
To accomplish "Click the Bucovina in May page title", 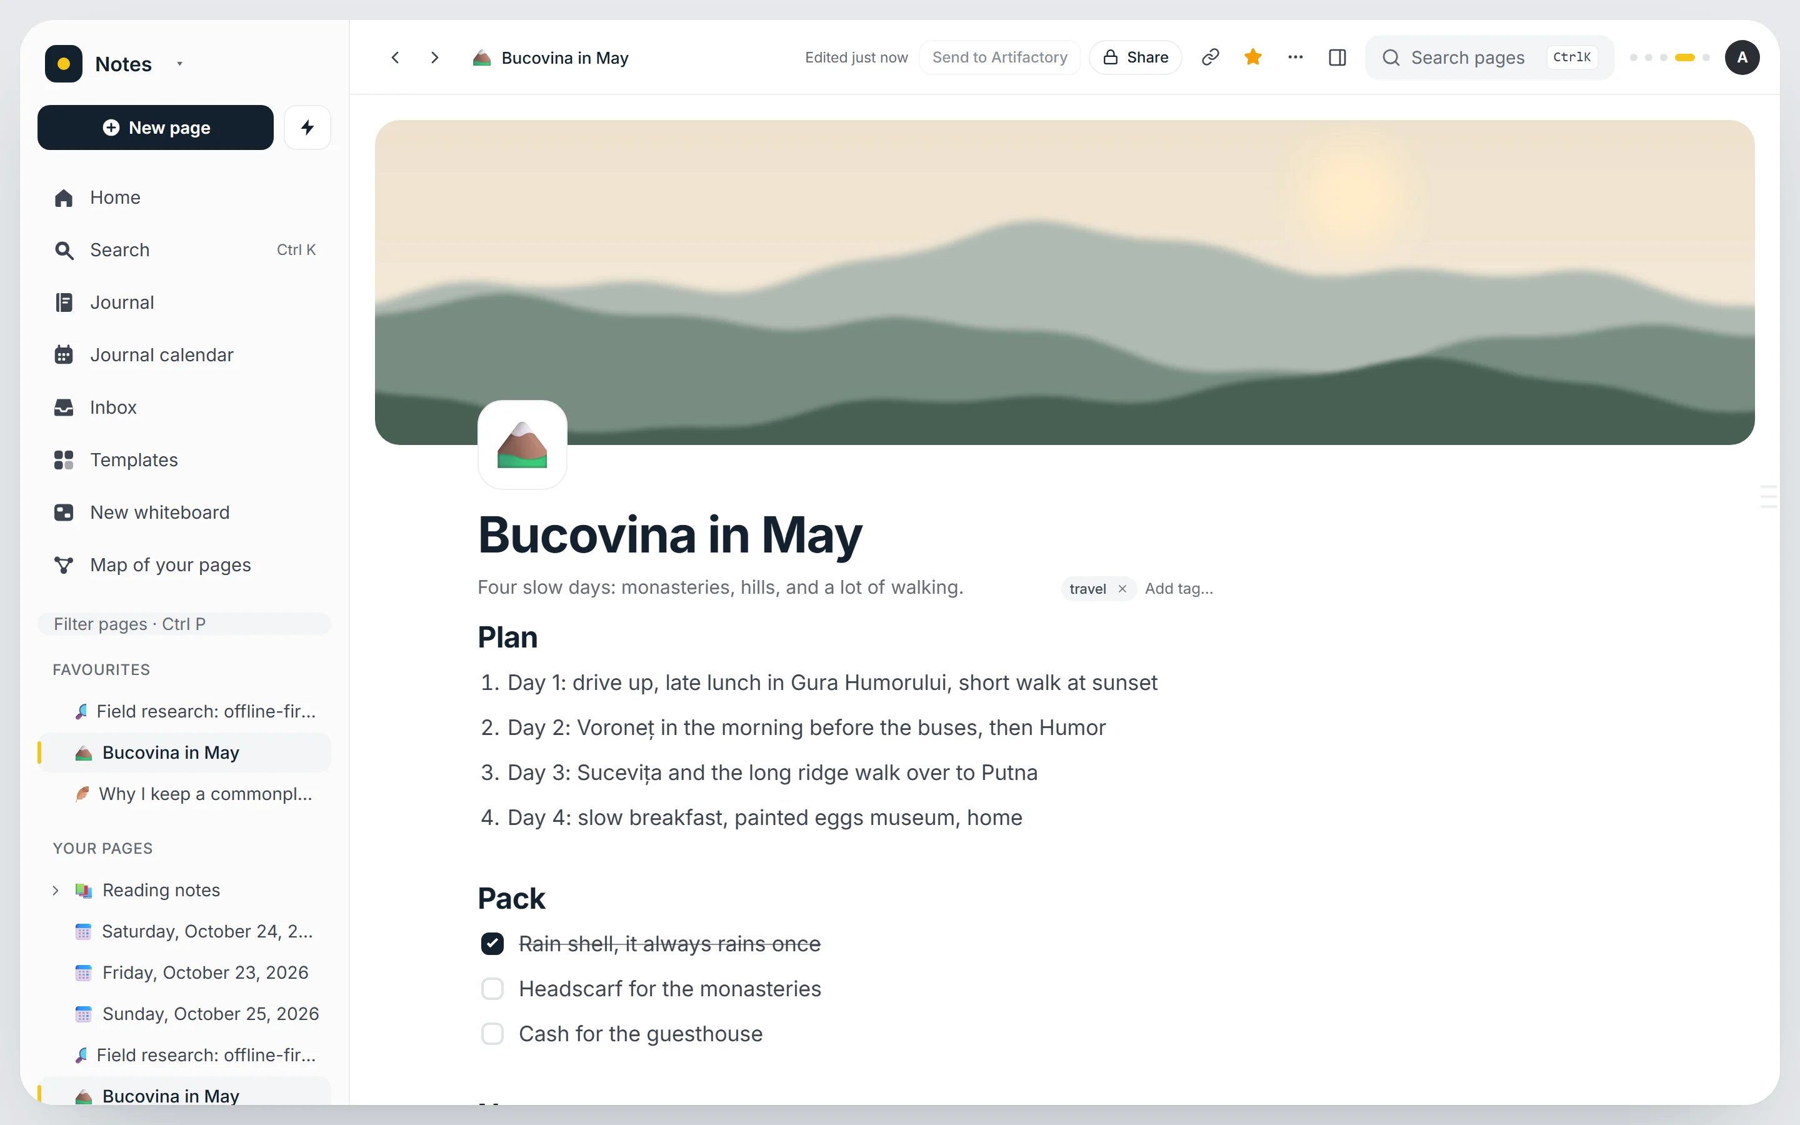I will 669,535.
